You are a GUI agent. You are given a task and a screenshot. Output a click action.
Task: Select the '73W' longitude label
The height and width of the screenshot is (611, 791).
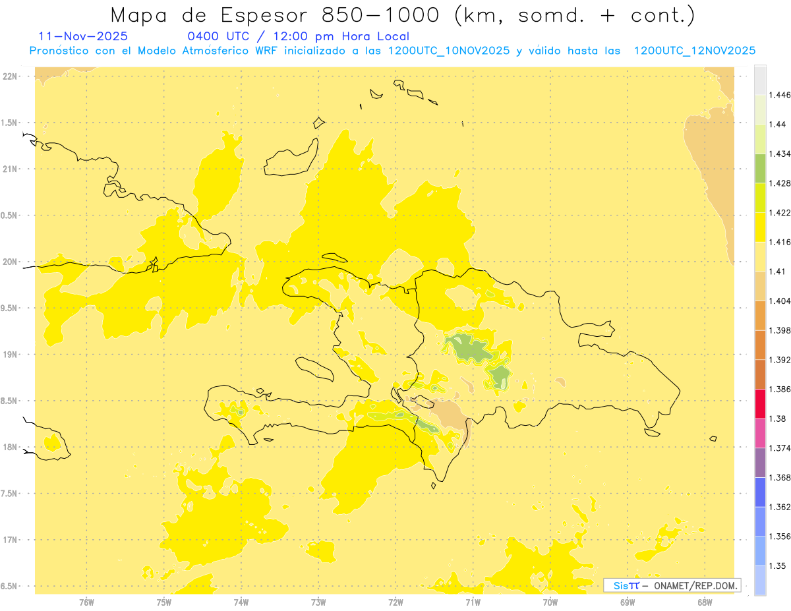pos(318,602)
